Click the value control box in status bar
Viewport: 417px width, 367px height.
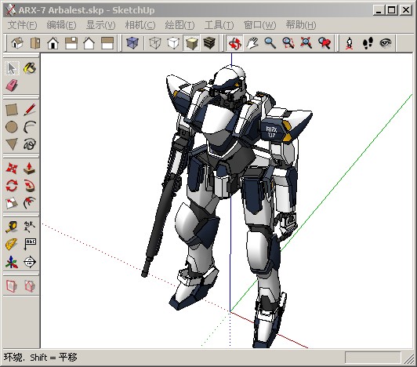tap(372, 358)
